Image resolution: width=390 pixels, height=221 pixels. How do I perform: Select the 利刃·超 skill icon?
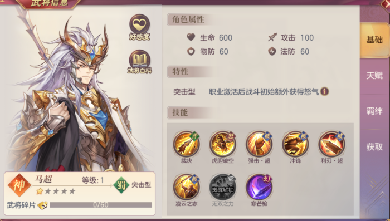point(331,144)
